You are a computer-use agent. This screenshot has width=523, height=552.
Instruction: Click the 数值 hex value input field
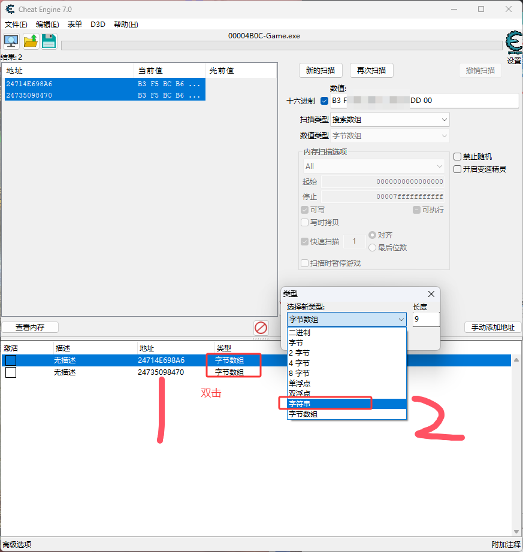tap(424, 101)
